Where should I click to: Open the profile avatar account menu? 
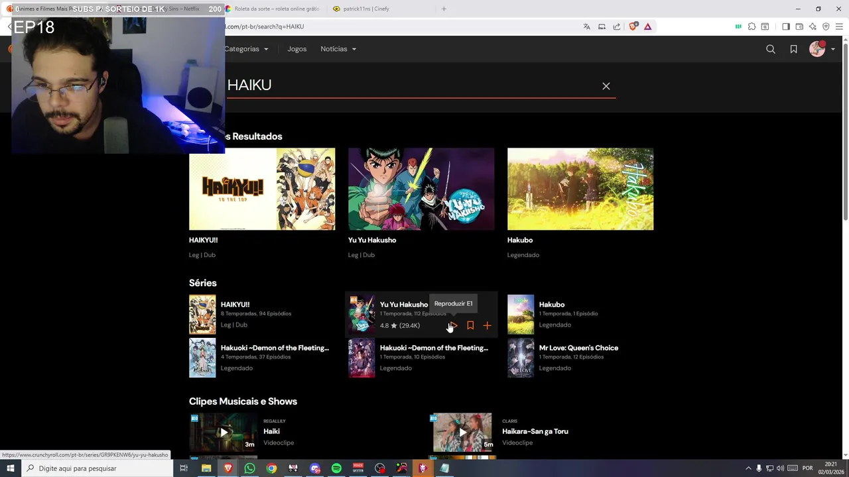click(822, 49)
